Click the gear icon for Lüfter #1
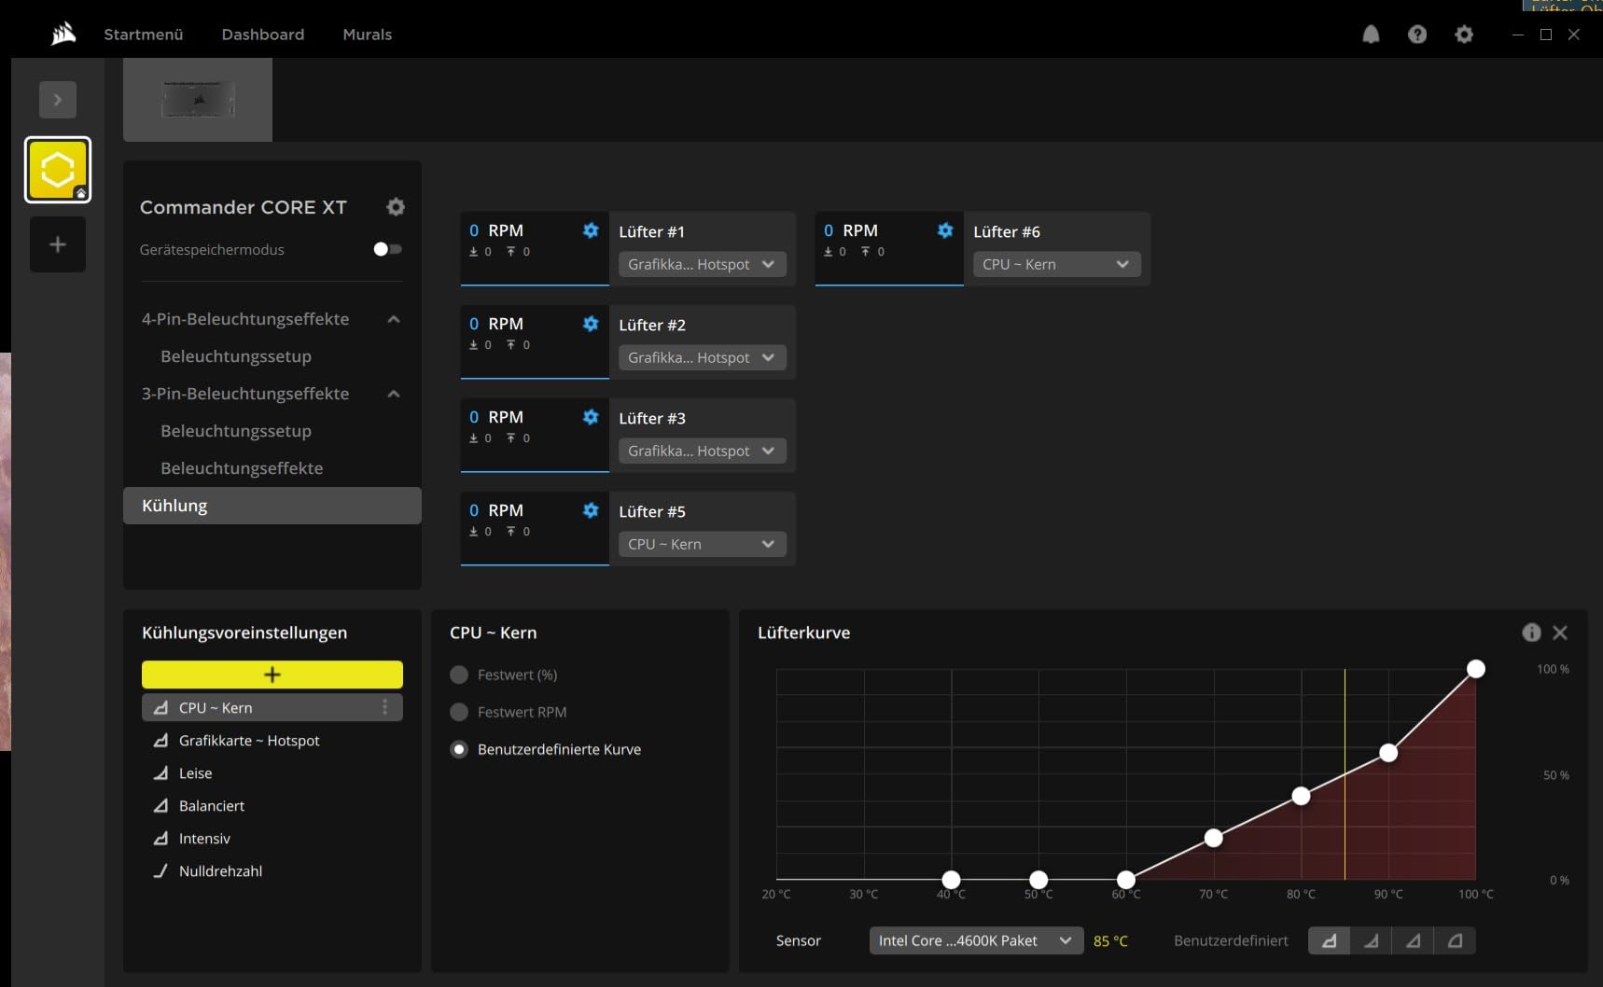The width and height of the screenshot is (1603, 987). [x=591, y=230]
